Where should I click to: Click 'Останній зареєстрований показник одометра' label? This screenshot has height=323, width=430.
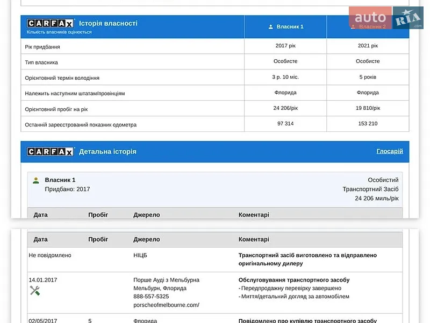[x=81, y=125]
